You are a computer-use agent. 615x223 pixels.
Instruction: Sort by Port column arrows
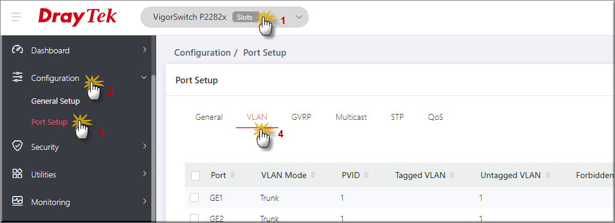pyautogui.click(x=232, y=175)
